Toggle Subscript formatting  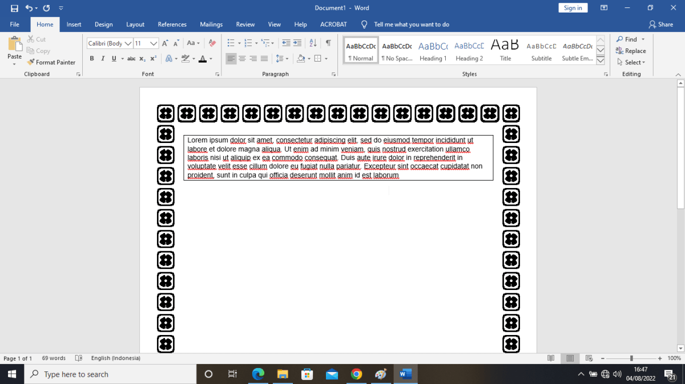[143, 59]
